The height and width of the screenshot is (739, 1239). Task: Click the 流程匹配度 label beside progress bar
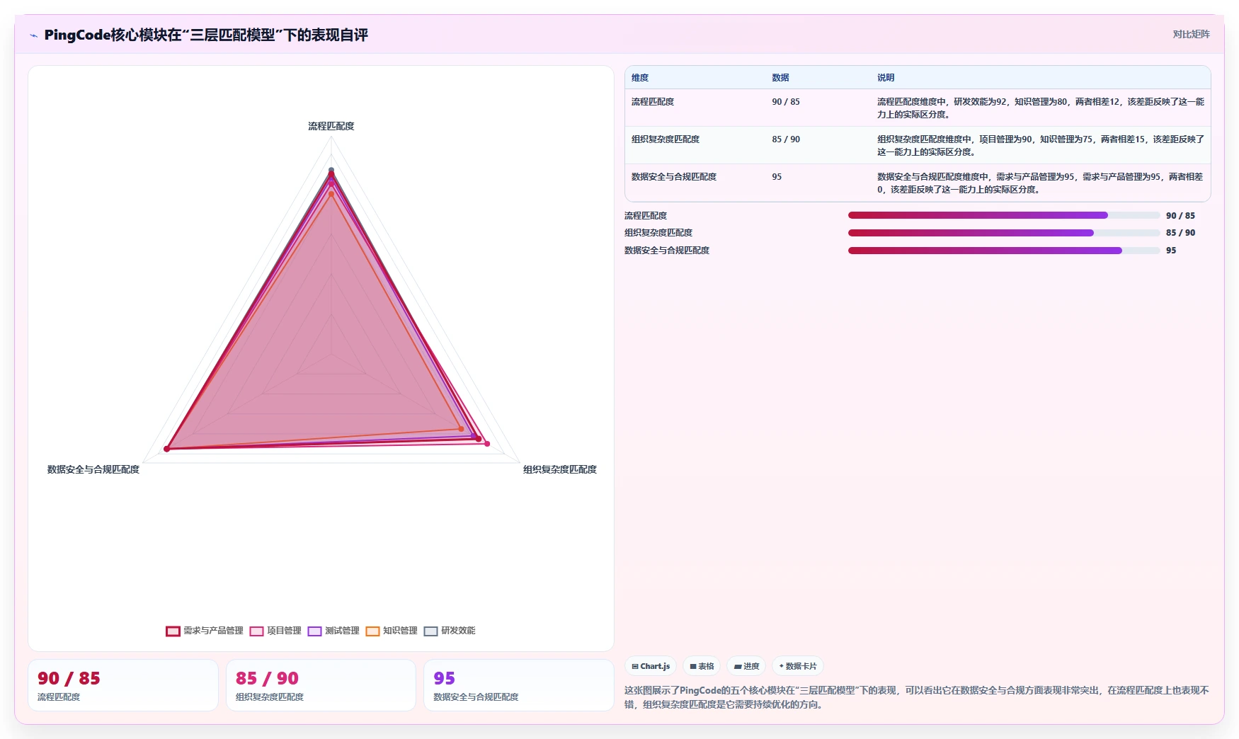(646, 216)
